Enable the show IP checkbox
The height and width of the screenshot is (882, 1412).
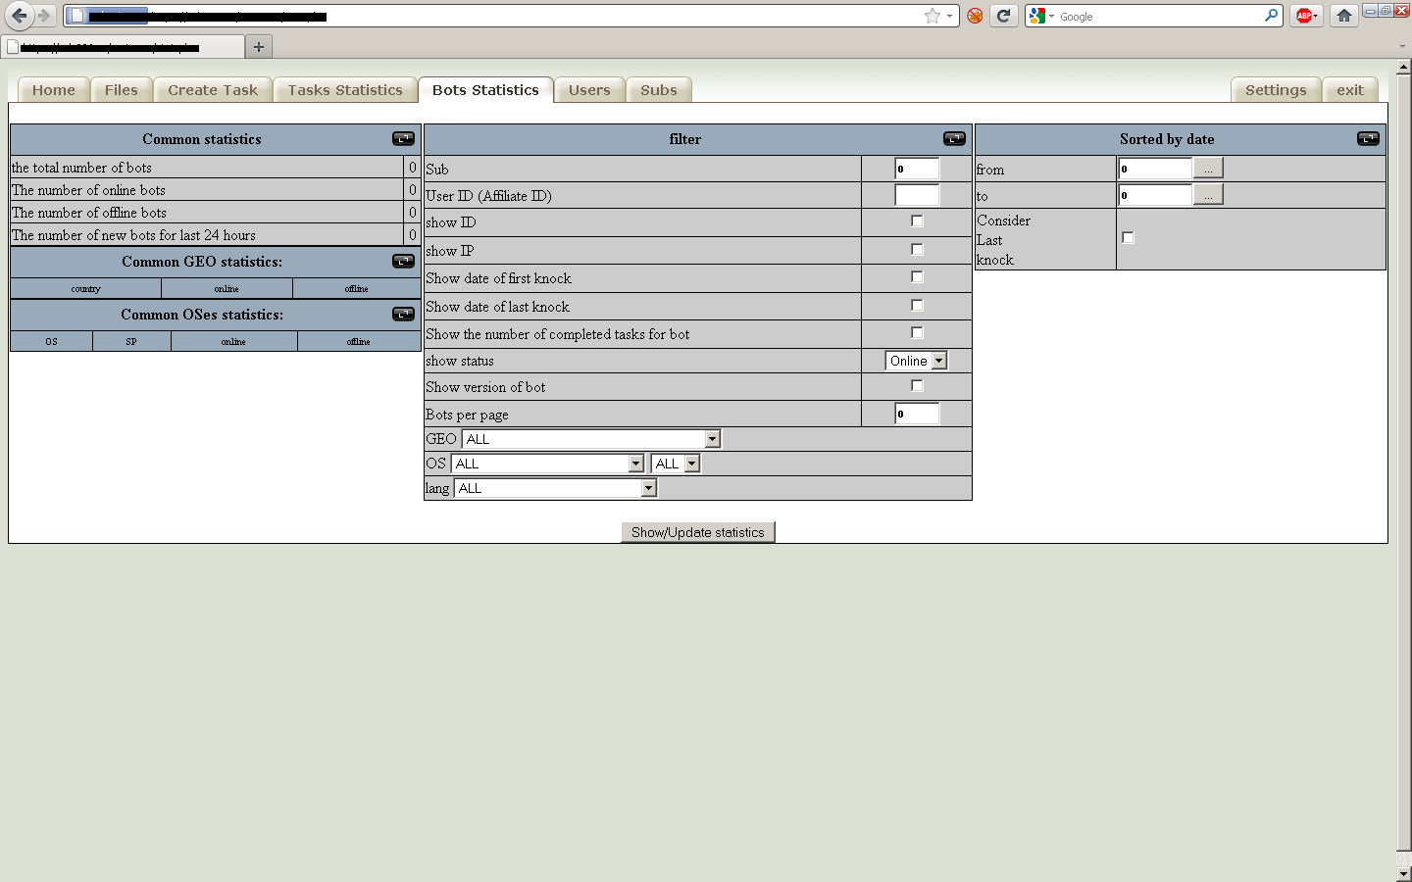pos(917,250)
